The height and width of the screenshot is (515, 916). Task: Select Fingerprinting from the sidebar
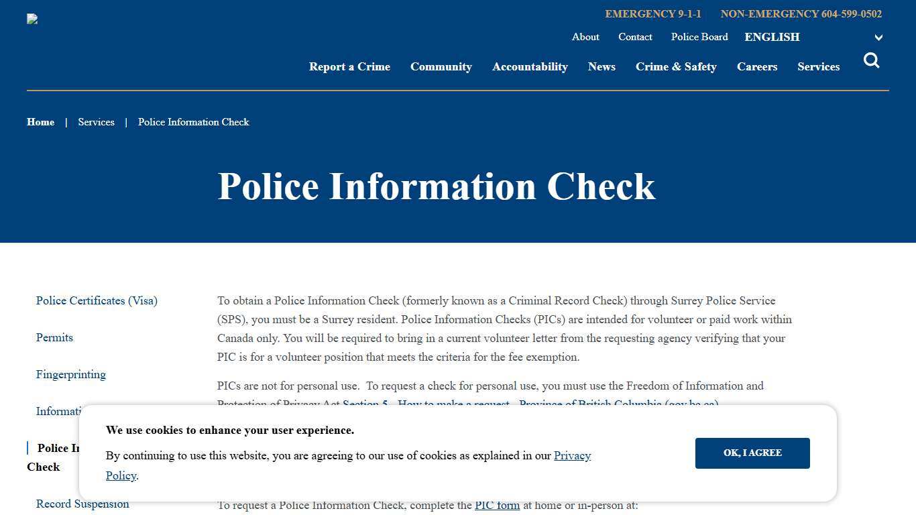[70, 374]
